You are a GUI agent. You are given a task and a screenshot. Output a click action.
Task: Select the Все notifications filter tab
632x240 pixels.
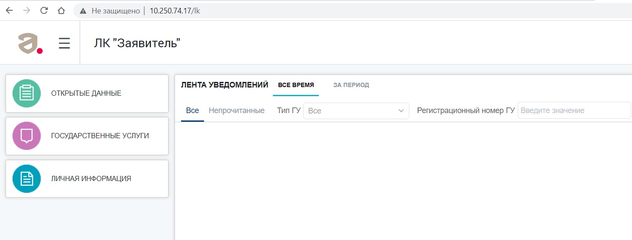pos(192,110)
